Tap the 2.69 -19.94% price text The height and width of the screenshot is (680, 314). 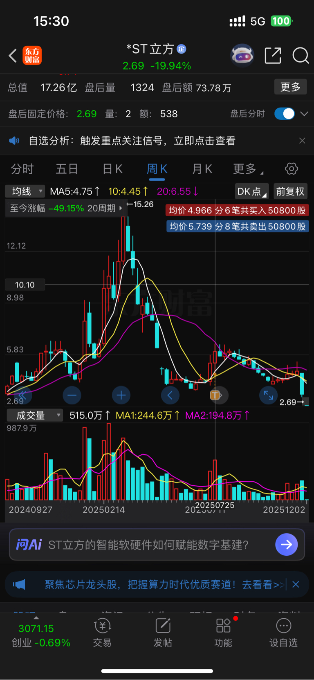click(157, 66)
